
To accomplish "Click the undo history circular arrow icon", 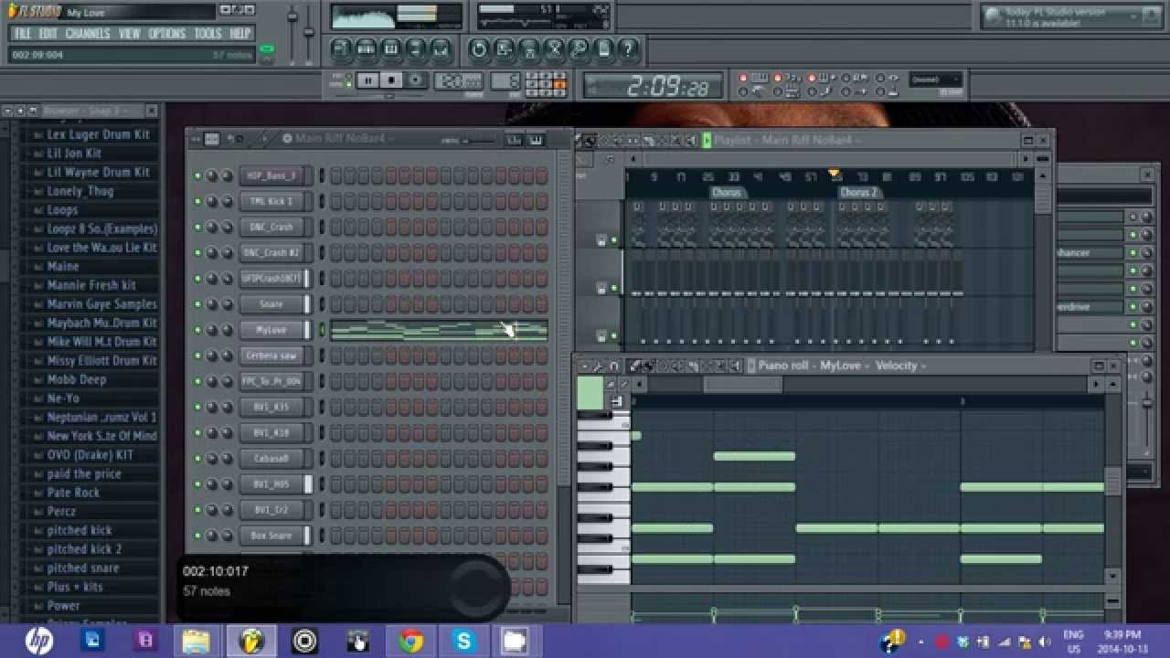I will click(478, 48).
